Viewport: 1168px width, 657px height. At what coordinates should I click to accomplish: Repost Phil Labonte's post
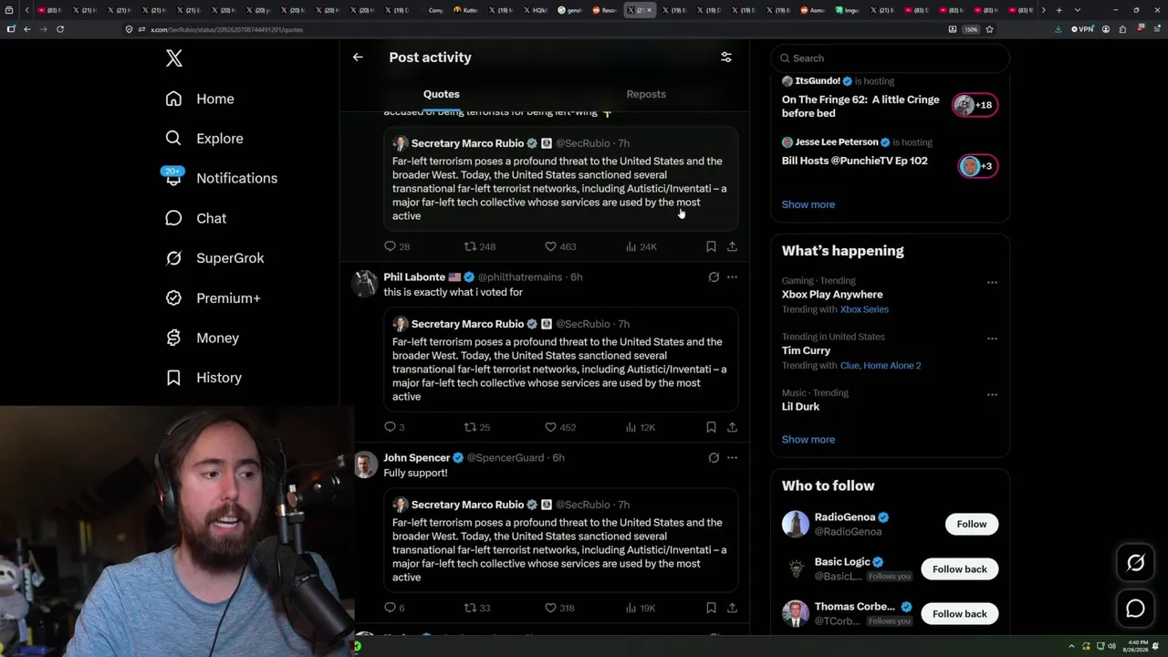click(477, 427)
